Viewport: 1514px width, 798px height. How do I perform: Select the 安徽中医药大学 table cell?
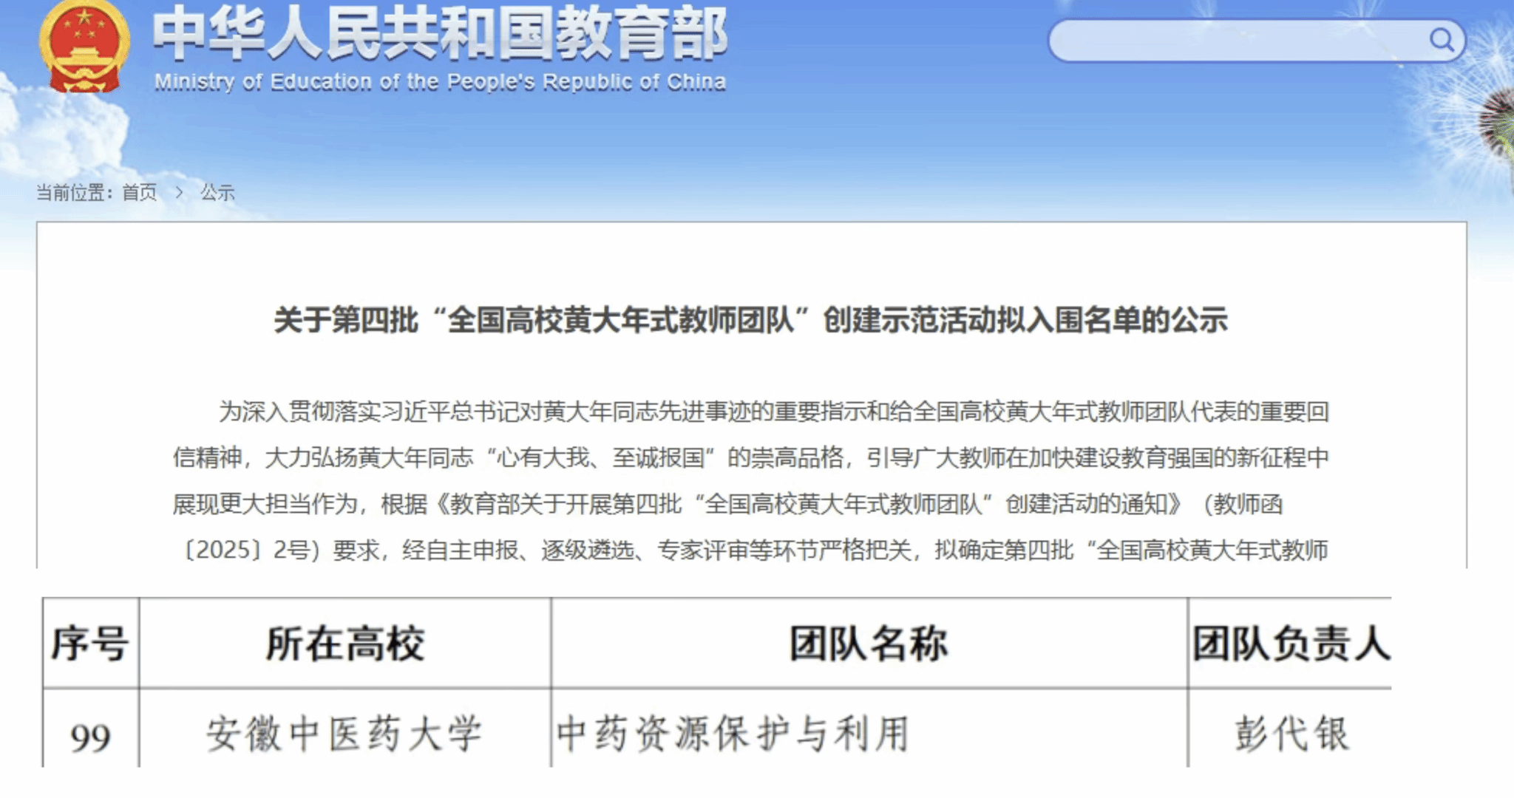tap(344, 734)
